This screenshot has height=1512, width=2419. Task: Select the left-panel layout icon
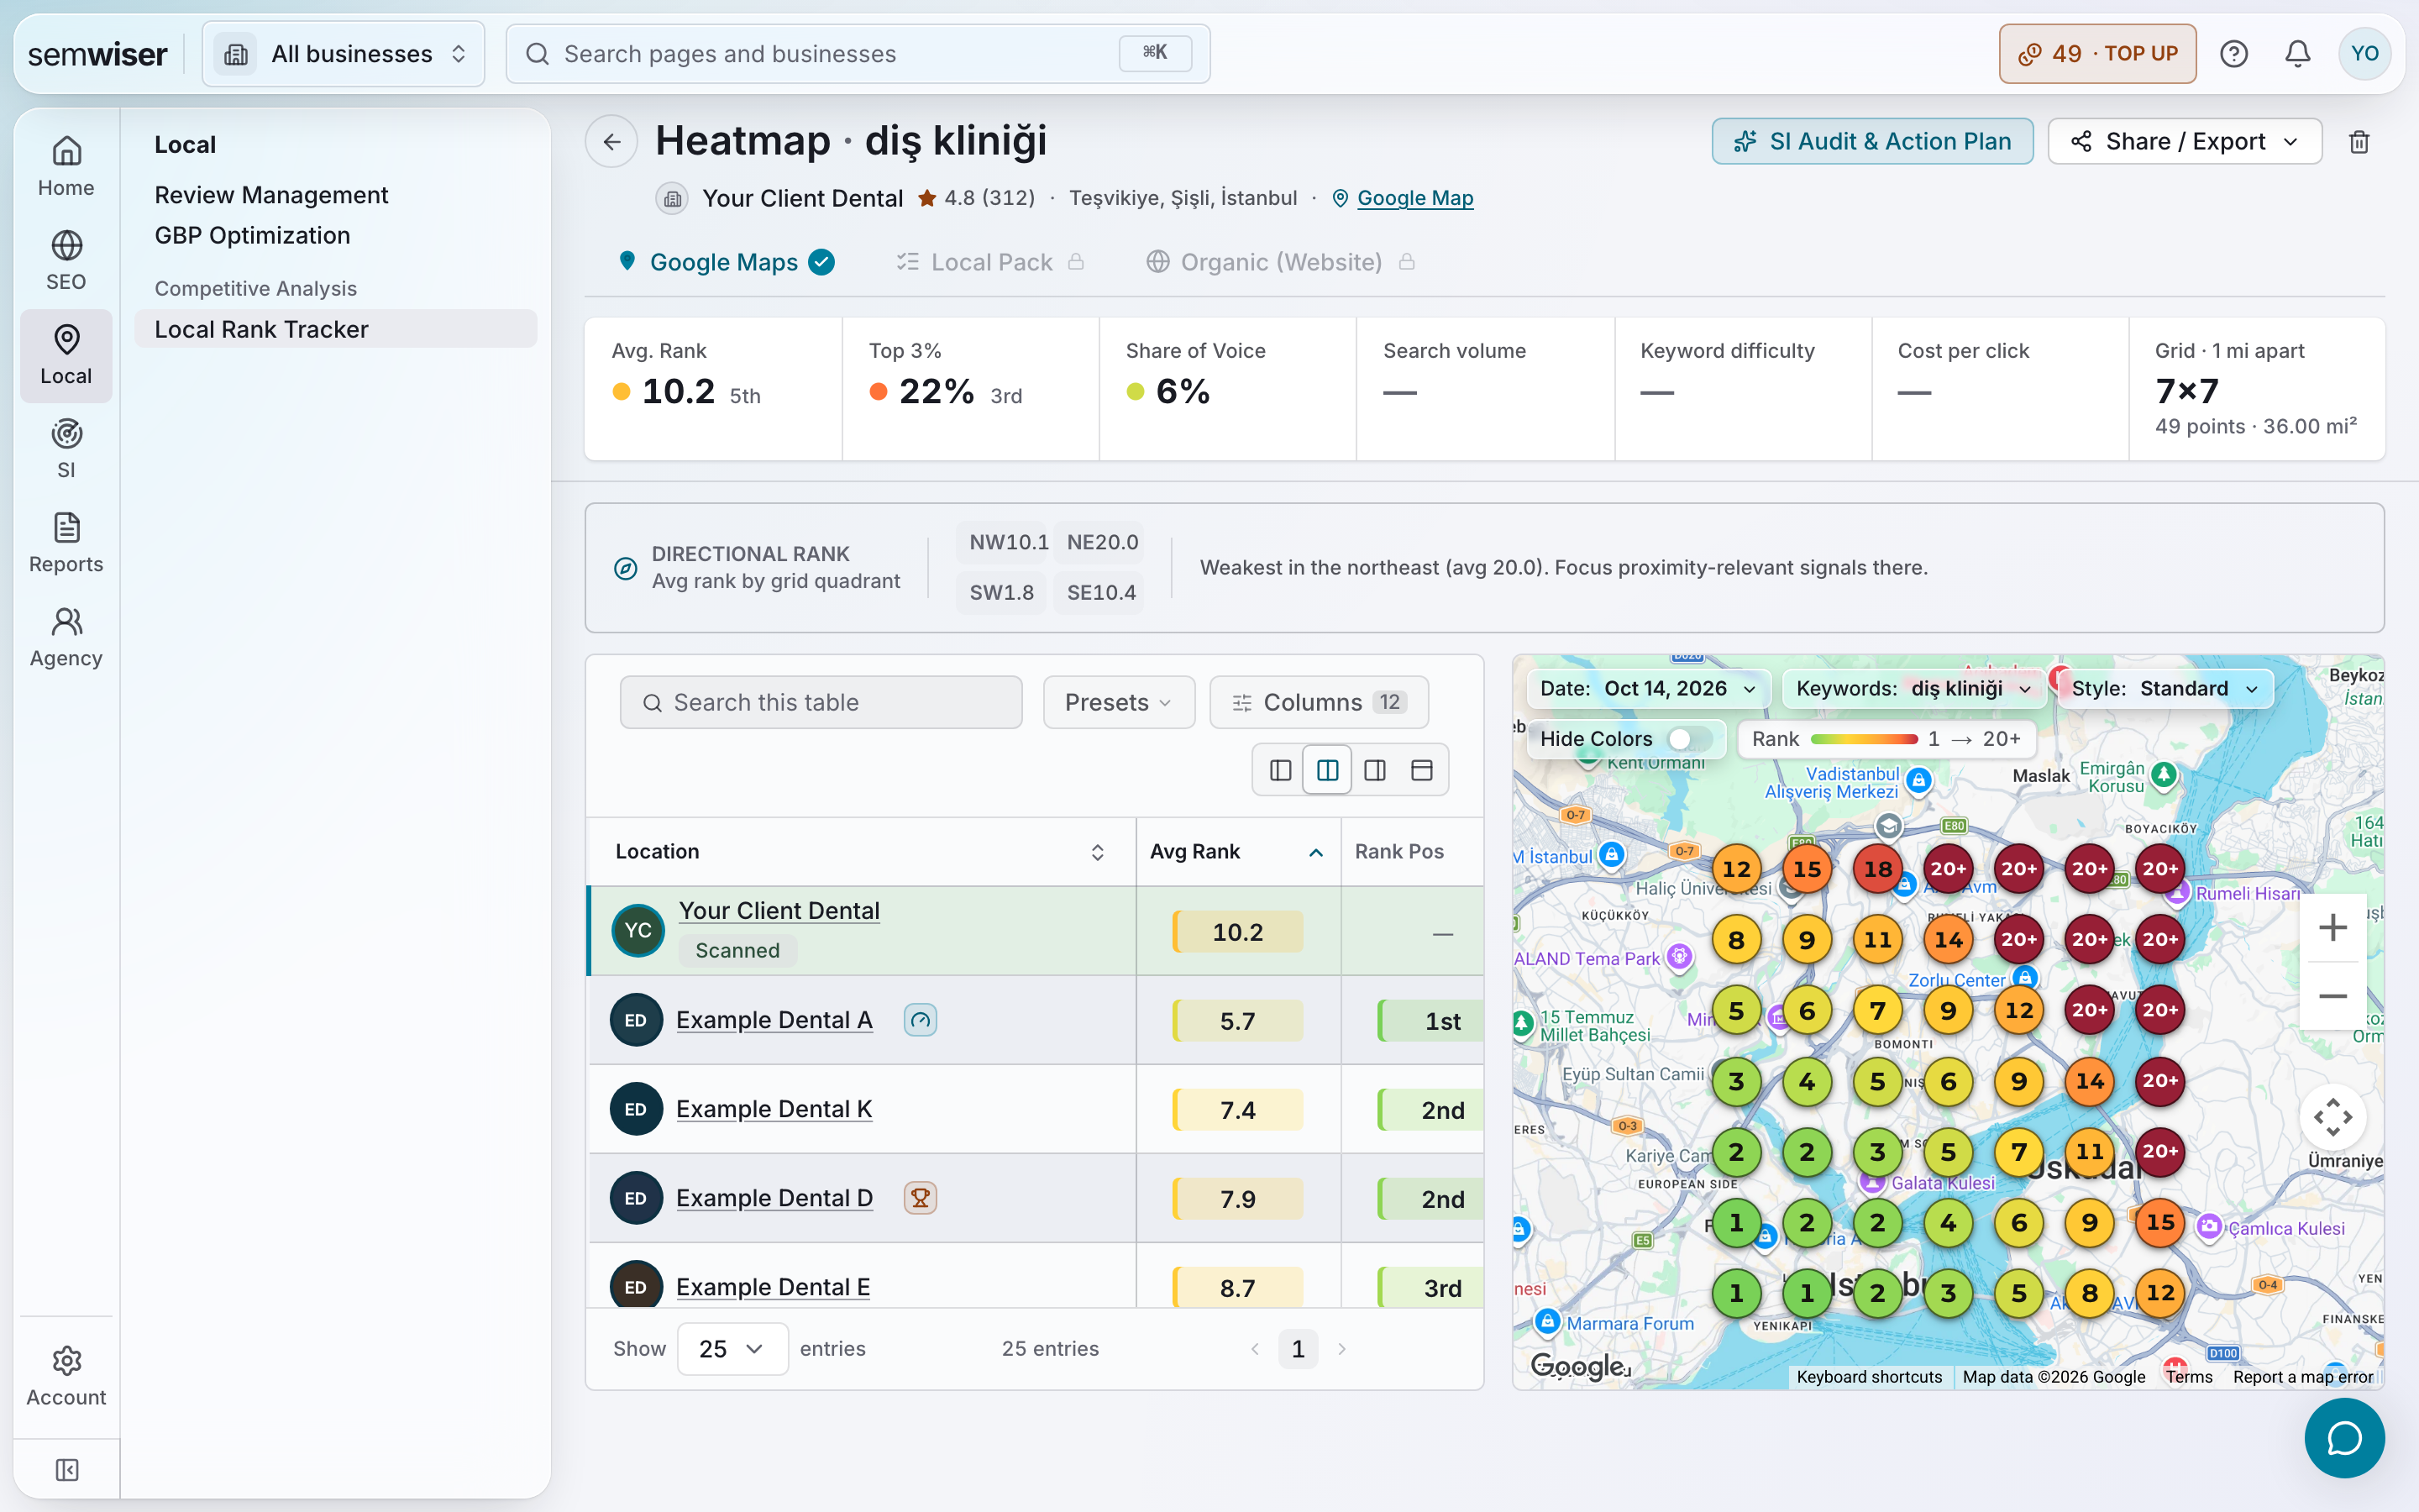1280,770
